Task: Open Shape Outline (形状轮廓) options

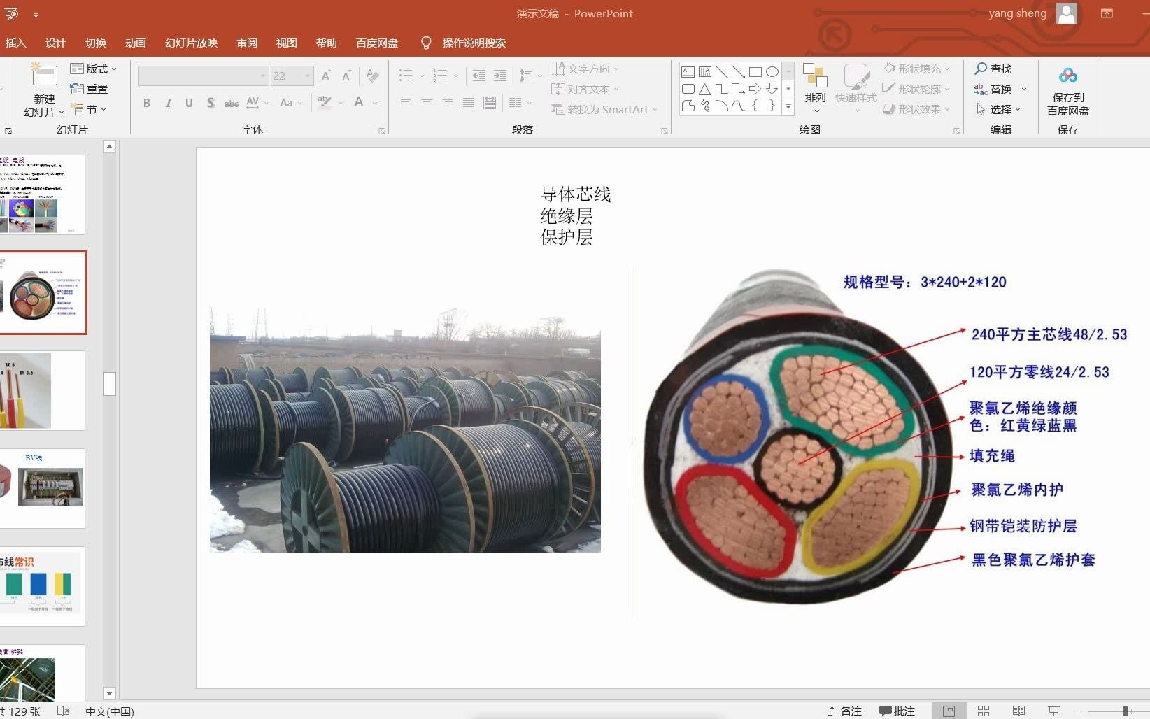Action: (x=916, y=89)
